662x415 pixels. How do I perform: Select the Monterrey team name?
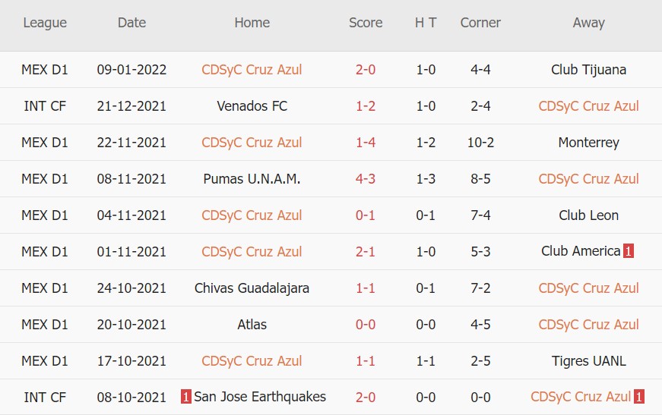click(x=588, y=143)
